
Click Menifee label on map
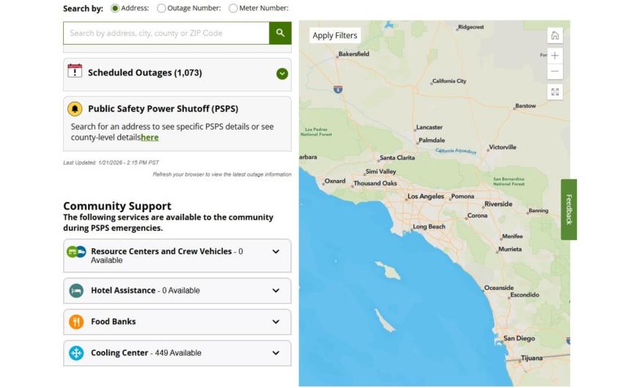coord(512,236)
